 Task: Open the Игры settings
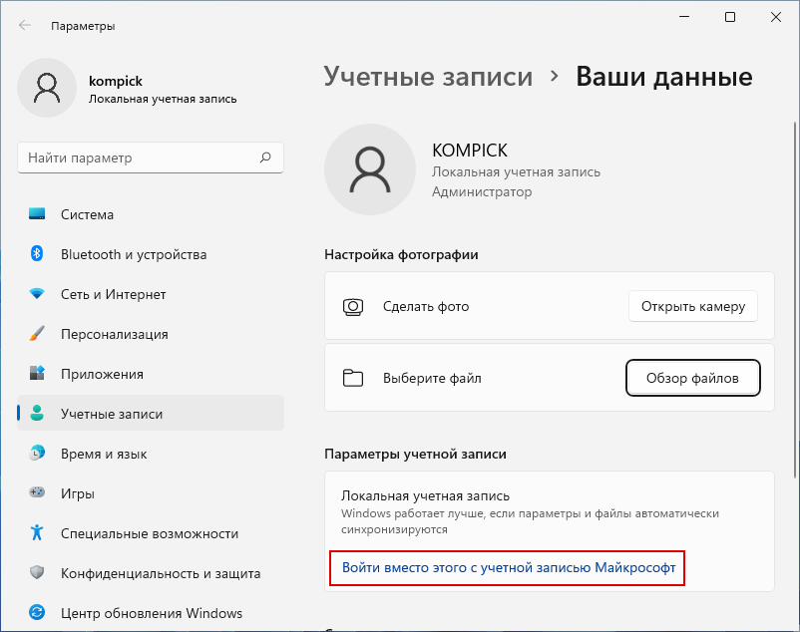[x=151, y=492]
